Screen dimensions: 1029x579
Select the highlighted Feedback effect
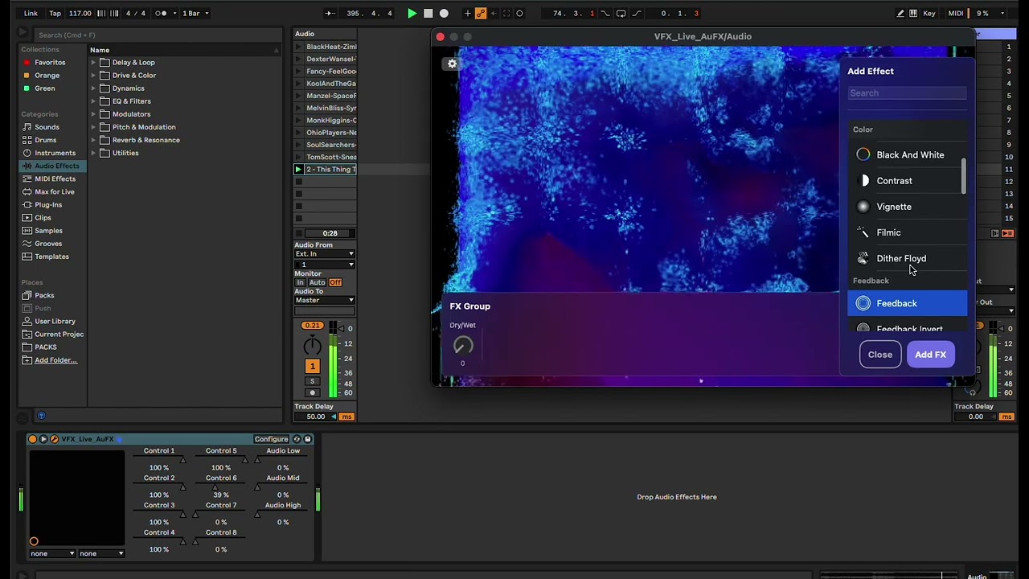pyautogui.click(x=908, y=303)
